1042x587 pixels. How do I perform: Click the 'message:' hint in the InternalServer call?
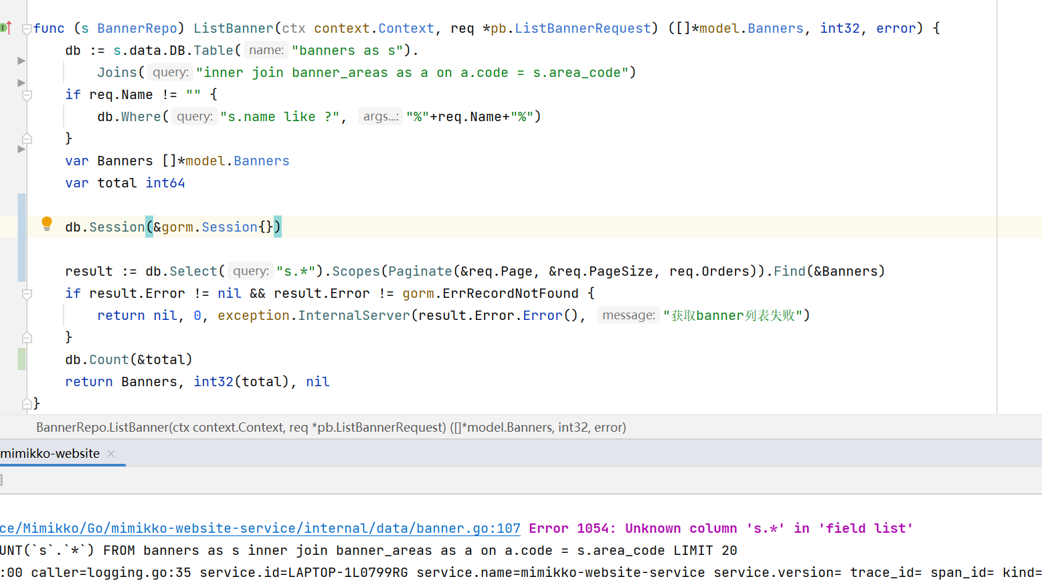pos(628,315)
